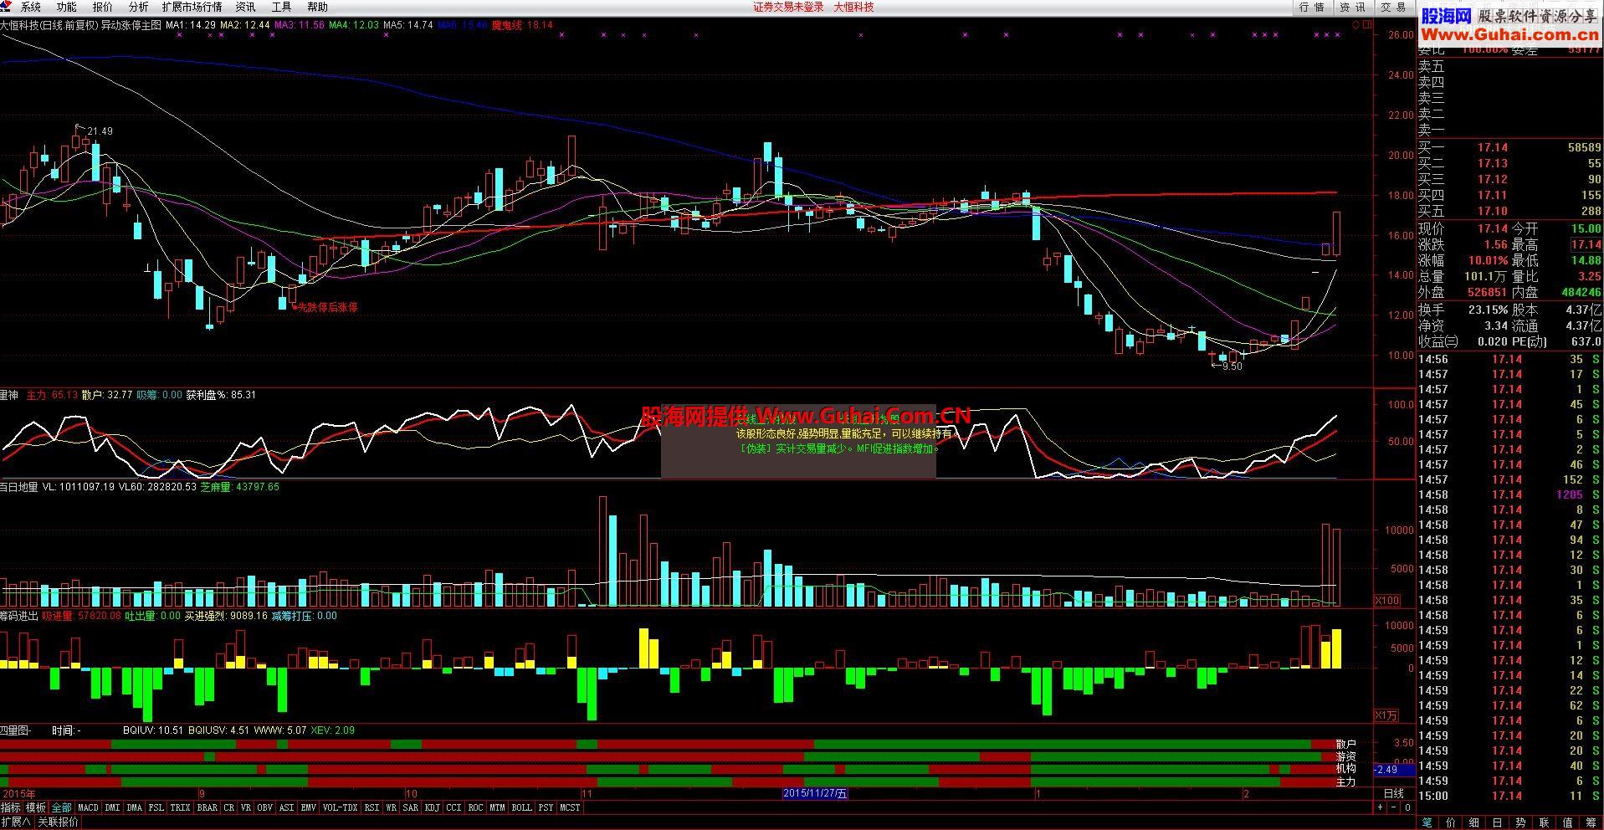This screenshot has width=1604, height=830.
Task: Select the DMI indicator tab
Action: [112, 808]
